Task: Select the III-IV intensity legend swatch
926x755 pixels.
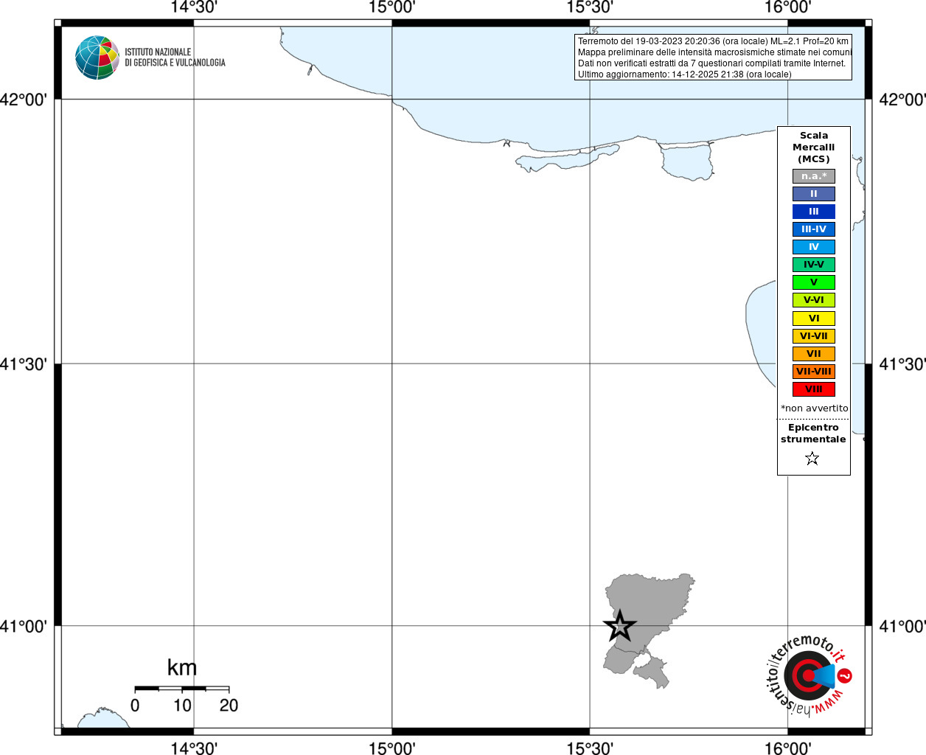Action: [814, 229]
